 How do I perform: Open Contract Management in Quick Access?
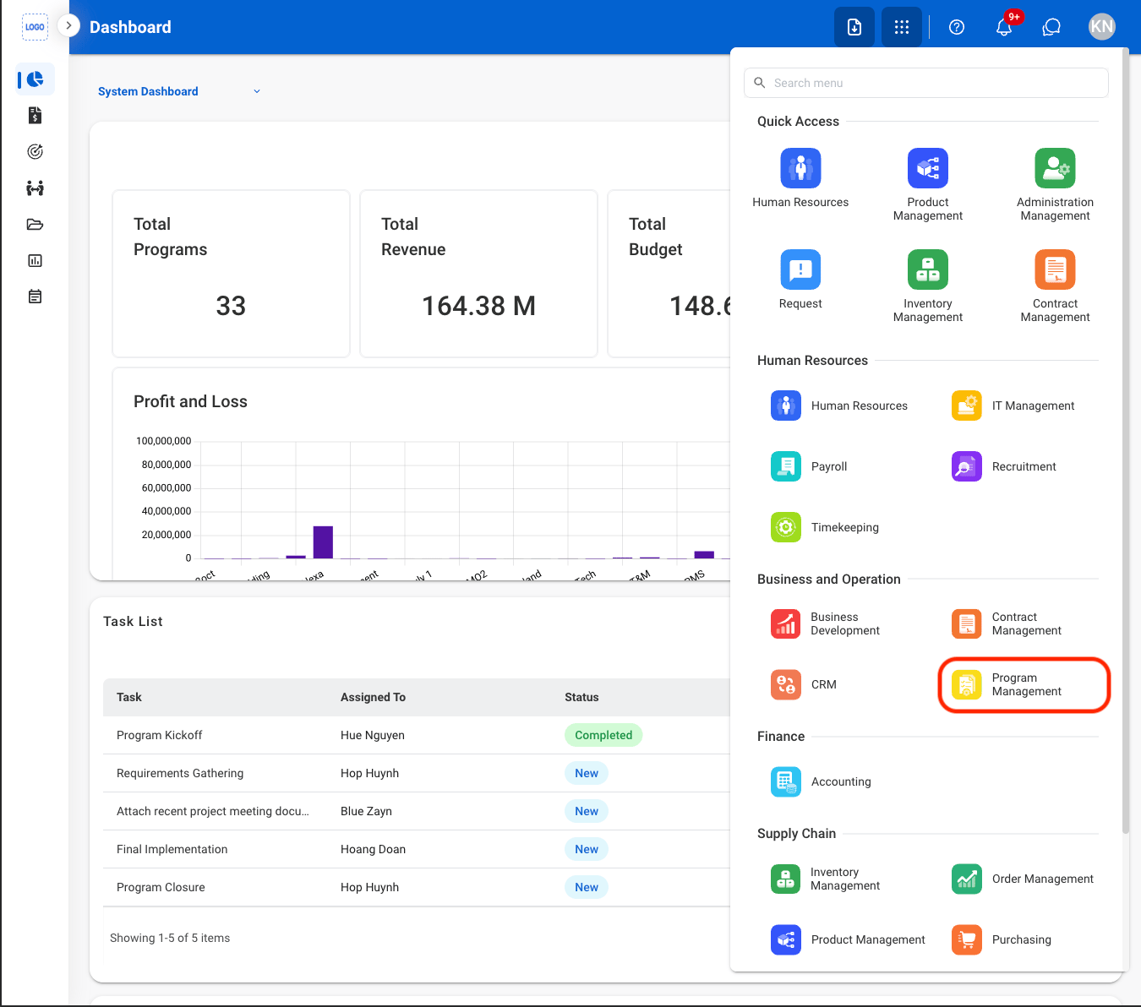coord(1055,286)
